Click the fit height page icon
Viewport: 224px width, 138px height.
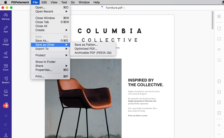(219, 102)
